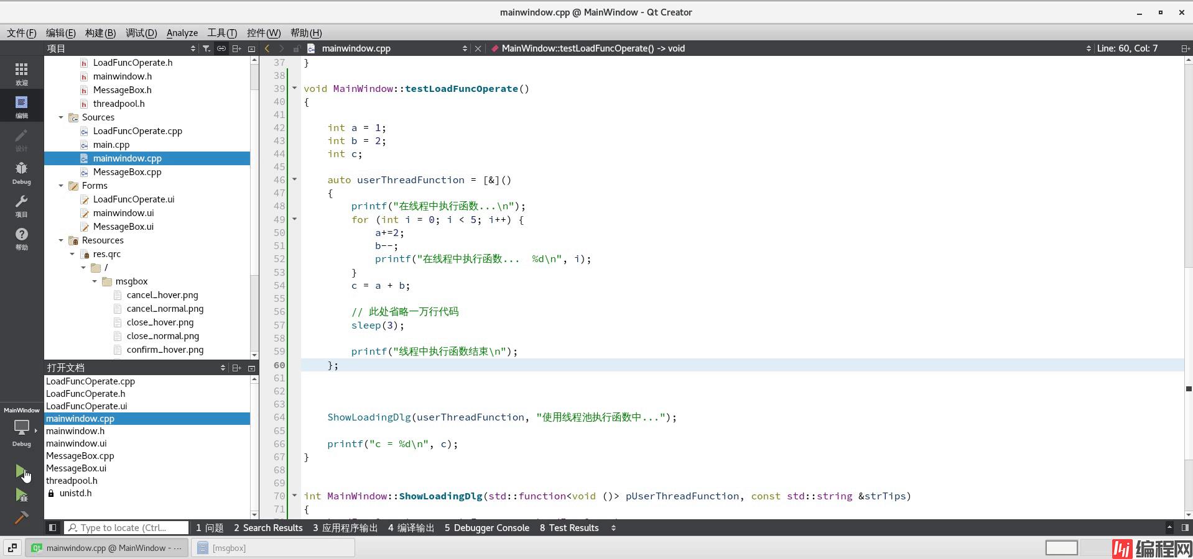Viewport: 1193px width, 559px height.
Task: Click the filter icon in project panel
Action: pos(207,48)
